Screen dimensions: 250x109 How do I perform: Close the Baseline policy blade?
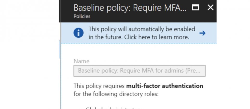tap(210, 8)
